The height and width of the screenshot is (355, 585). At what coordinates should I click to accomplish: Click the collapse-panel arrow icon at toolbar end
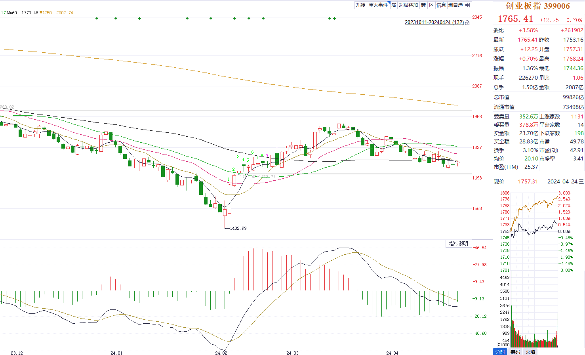468,5
